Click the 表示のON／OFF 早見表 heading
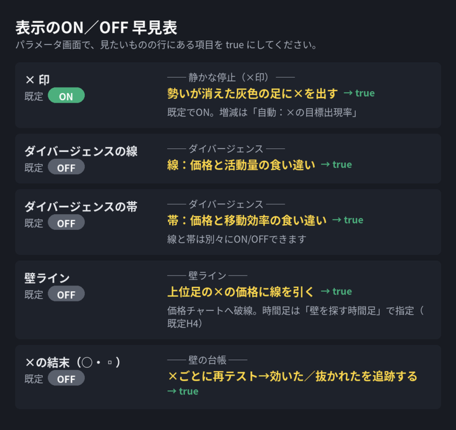Viewport: 456px width, 430px height. point(96,28)
